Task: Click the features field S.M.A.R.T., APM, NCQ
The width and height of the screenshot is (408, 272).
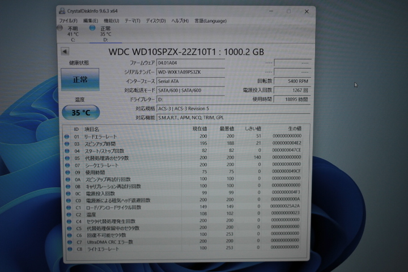Action: point(233,118)
